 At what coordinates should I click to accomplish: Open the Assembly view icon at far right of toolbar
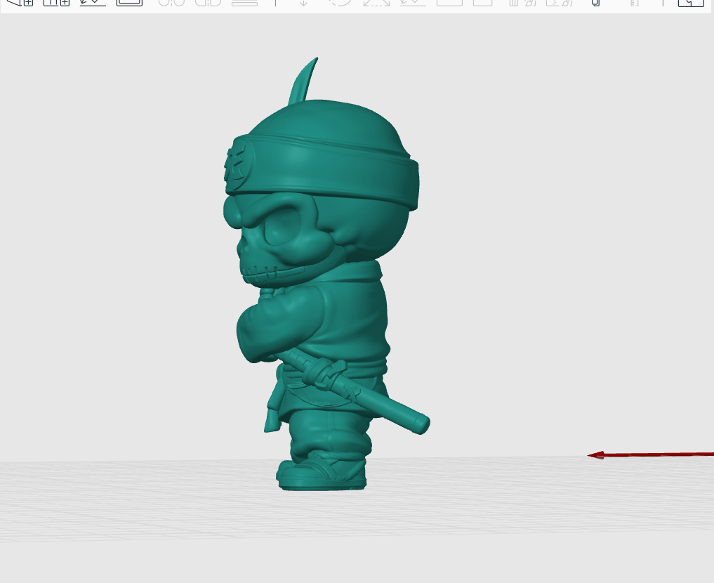click(x=691, y=2)
